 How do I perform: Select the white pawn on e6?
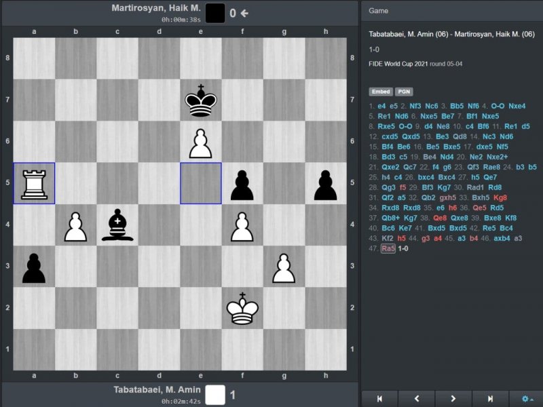point(200,142)
